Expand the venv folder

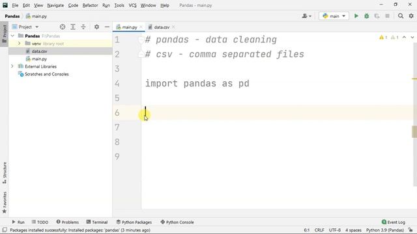(19, 44)
